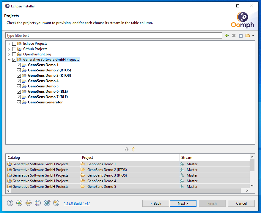Click the table scroll down arrow

[252, 186]
